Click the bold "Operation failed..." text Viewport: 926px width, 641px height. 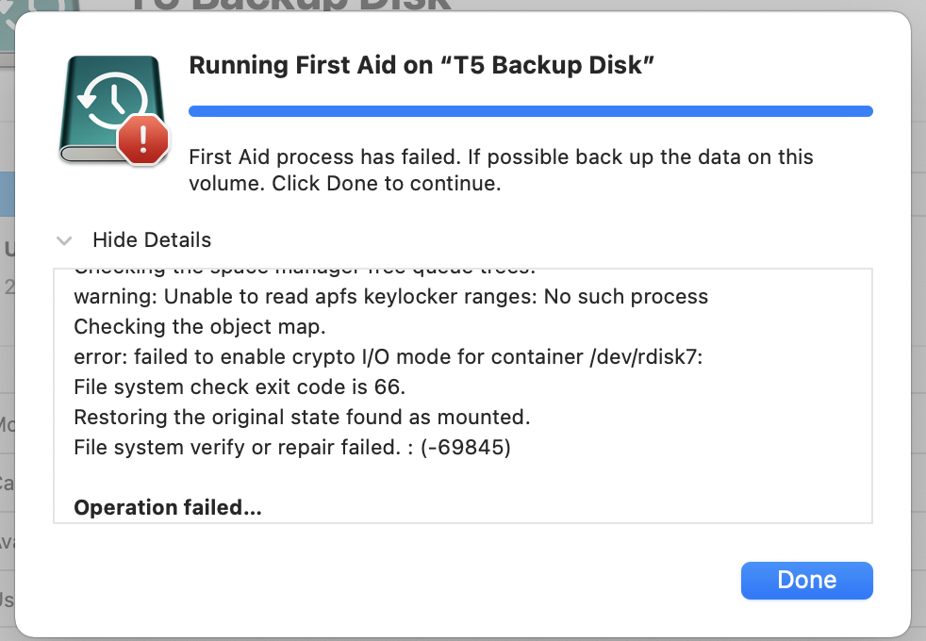168,507
